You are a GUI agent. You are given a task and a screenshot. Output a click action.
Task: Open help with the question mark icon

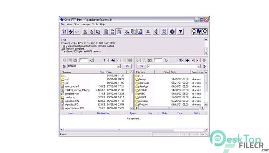click(x=180, y=32)
